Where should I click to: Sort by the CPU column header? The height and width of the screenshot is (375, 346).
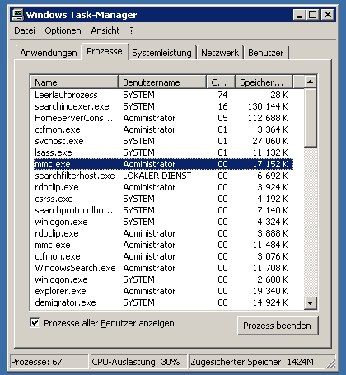coord(221,82)
